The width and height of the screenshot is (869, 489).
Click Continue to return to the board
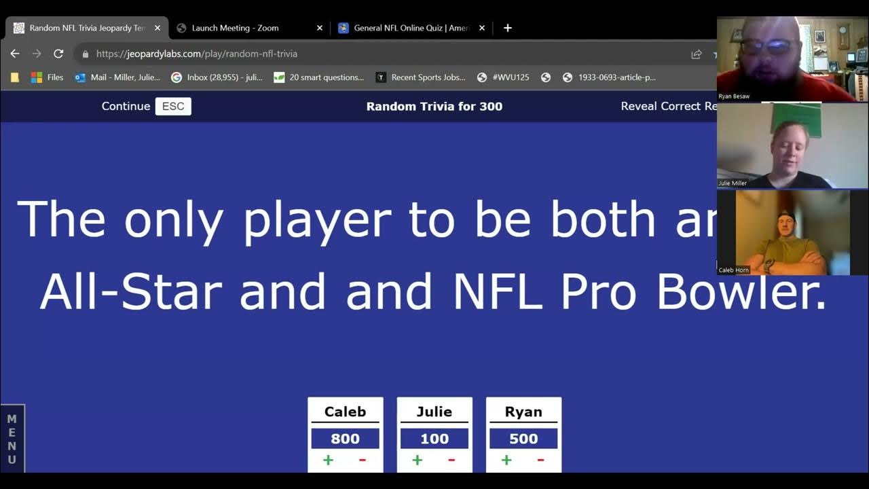[x=126, y=106]
